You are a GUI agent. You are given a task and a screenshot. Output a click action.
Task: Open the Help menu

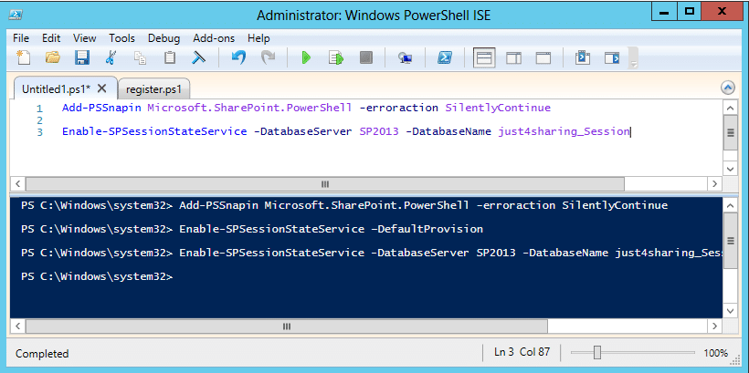coord(258,38)
